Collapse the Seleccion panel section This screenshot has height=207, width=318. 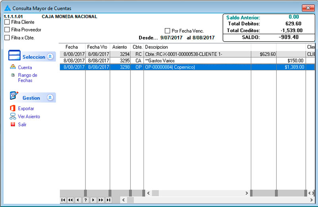click(x=50, y=57)
